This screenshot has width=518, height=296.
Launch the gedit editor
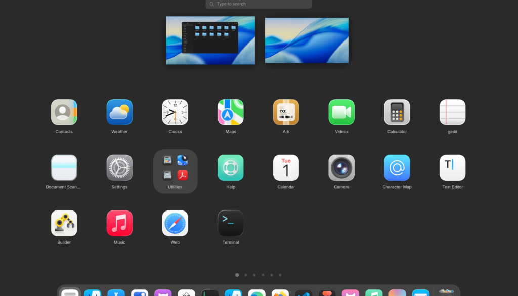452,112
